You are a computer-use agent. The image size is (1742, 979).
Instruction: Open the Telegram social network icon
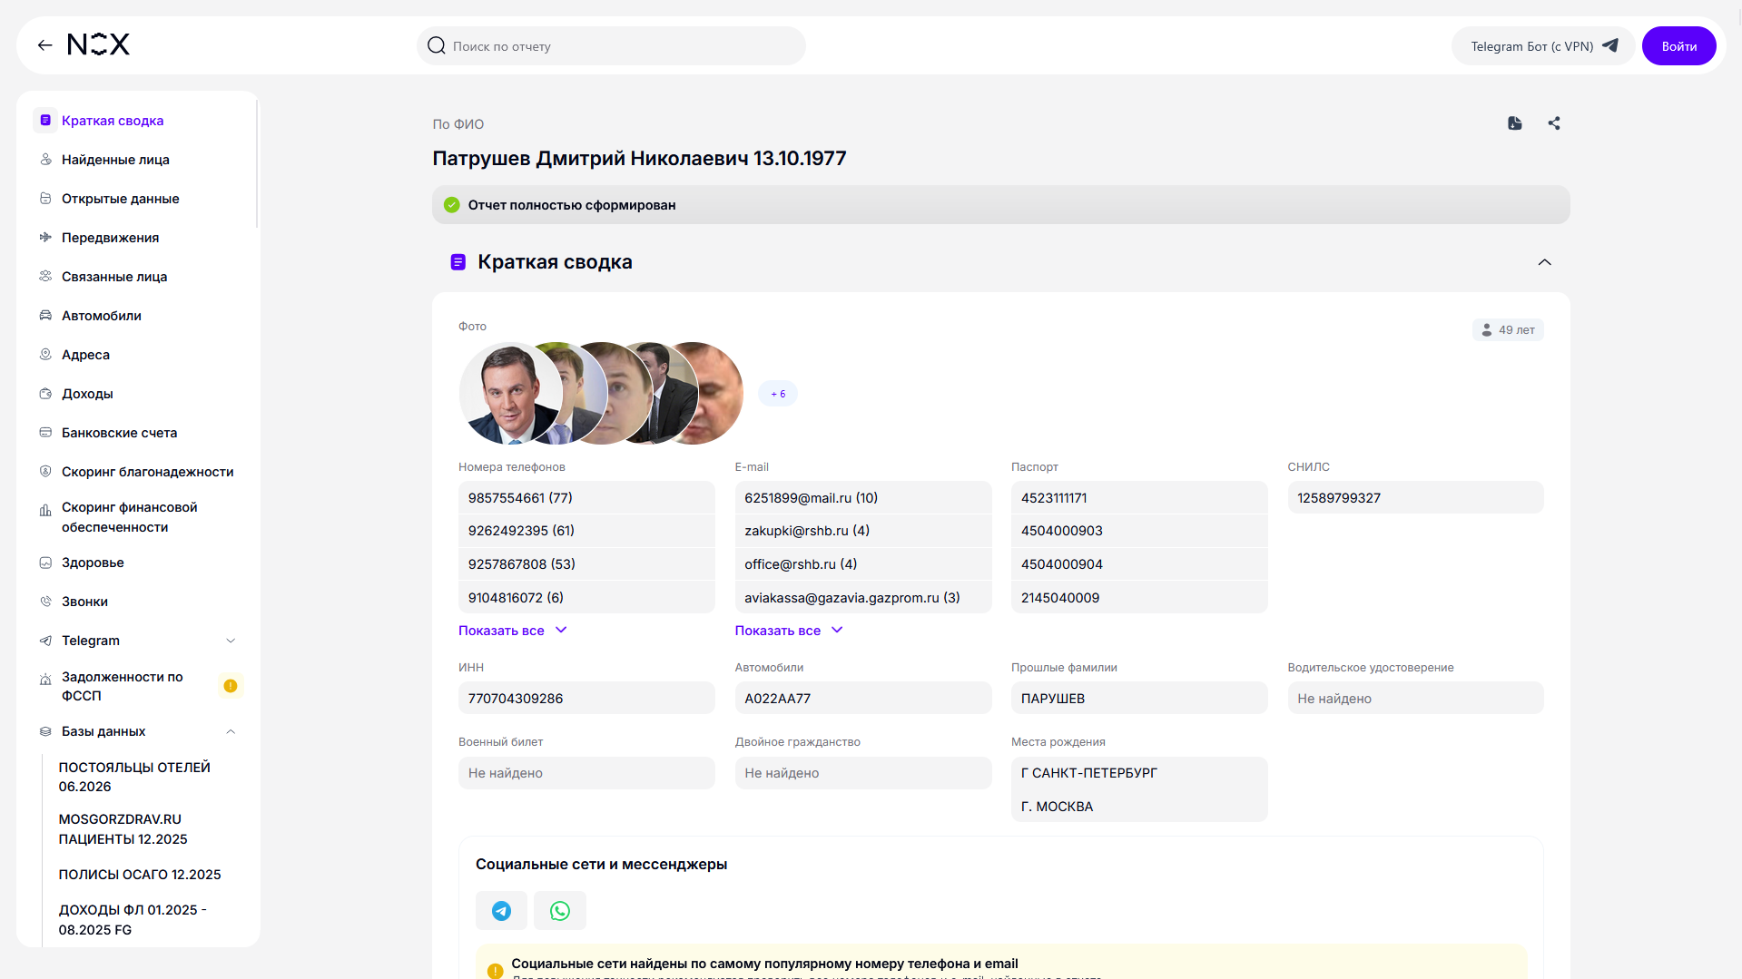(x=501, y=911)
